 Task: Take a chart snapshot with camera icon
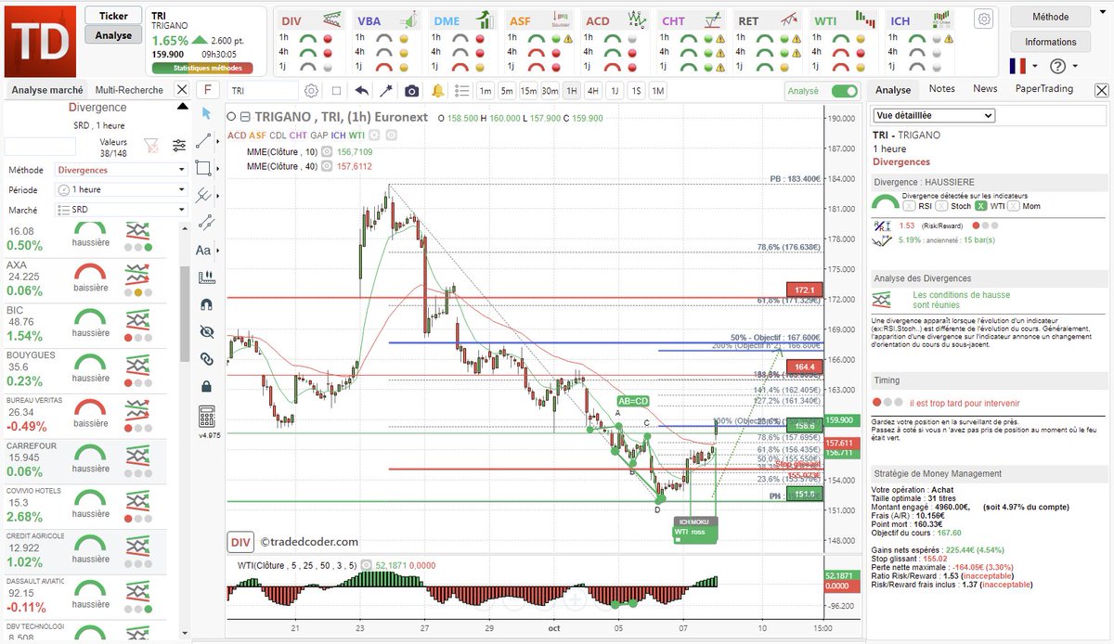point(411,90)
